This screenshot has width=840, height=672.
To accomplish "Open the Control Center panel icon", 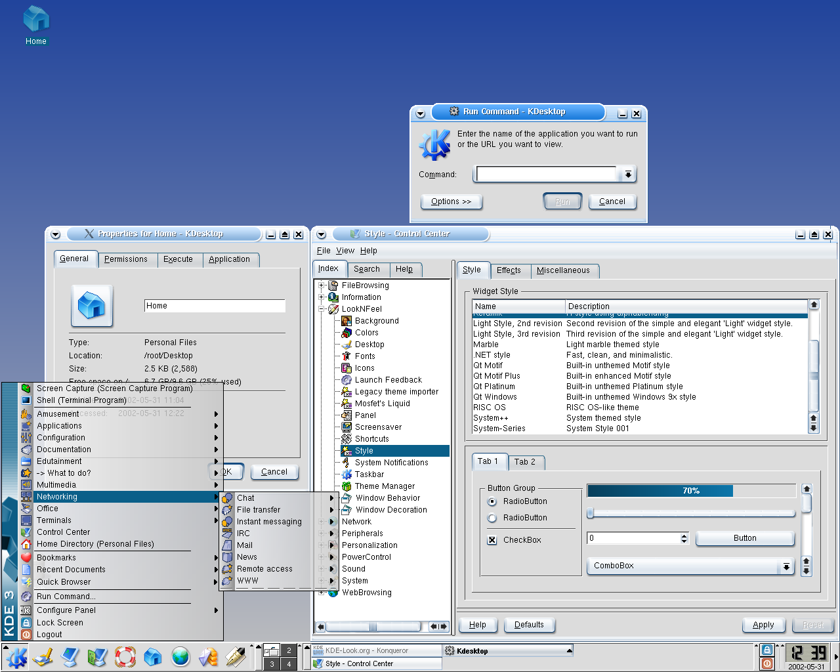I will click(97, 656).
